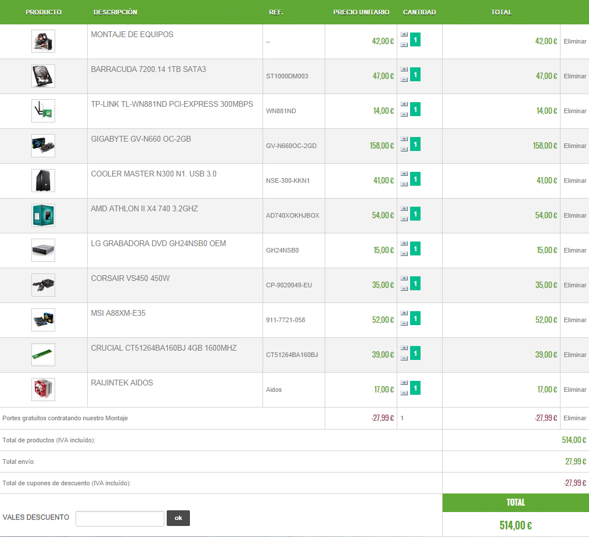Viewport: 589px width, 537px height.
Task: Eliminar the LG GRABADORA DVD item
Action: pyautogui.click(x=574, y=250)
